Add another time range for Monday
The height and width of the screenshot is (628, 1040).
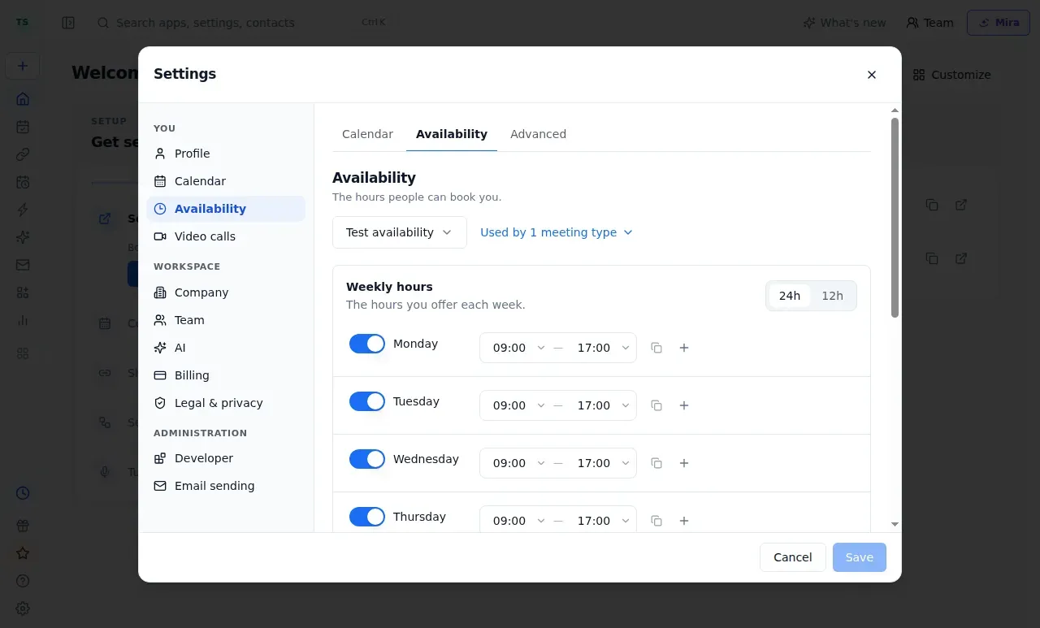pos(684,348)
